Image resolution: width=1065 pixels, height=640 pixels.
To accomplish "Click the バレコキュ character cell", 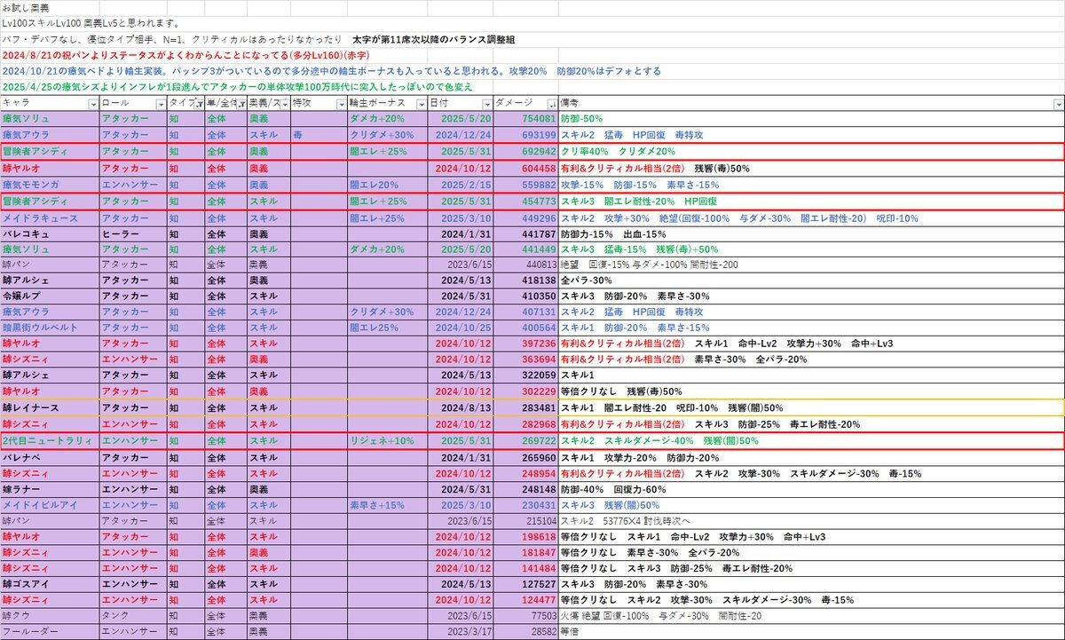I will 50,233.
